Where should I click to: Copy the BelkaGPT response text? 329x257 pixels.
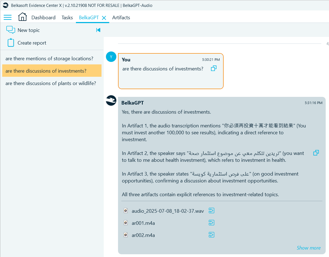(316, 153)
